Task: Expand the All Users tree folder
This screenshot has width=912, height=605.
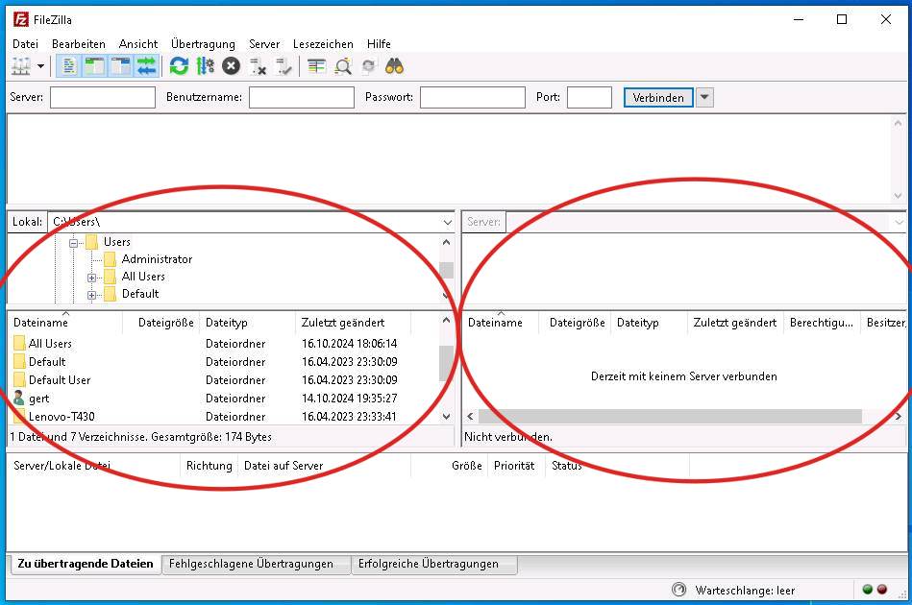Action: [x=92, y=278]
